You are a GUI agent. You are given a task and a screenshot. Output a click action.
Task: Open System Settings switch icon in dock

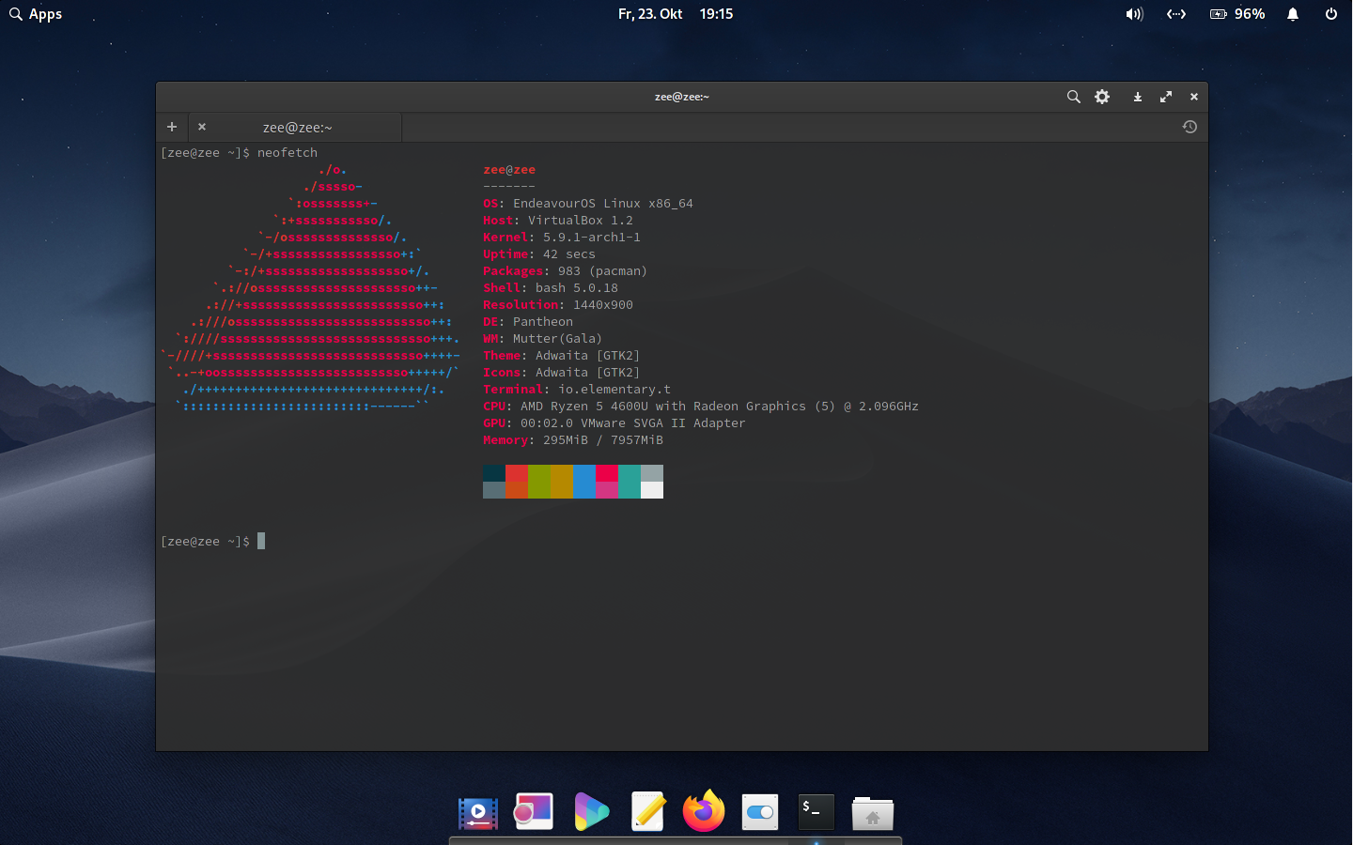760,812
